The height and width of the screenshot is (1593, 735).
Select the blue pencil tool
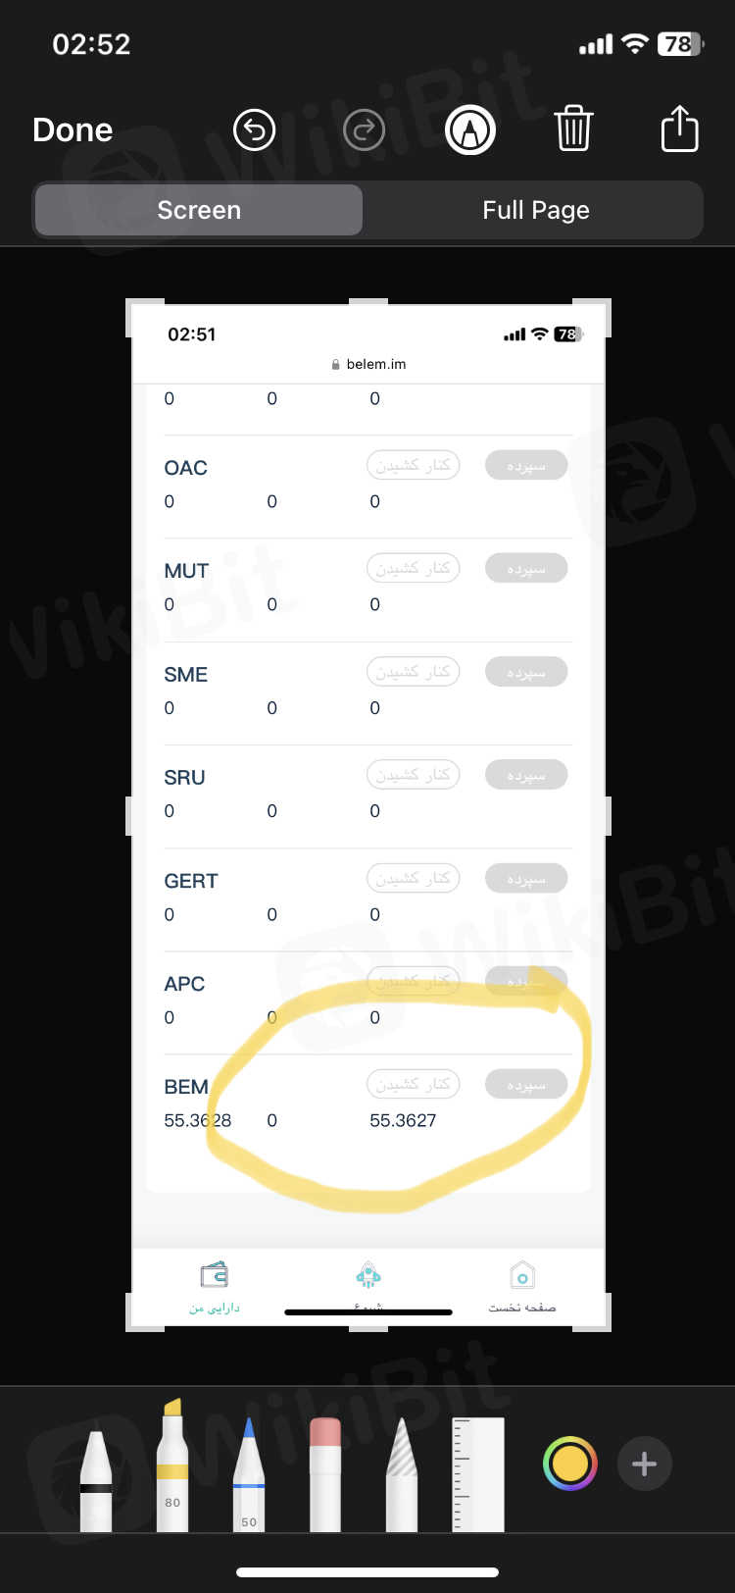click(249, 1474)
